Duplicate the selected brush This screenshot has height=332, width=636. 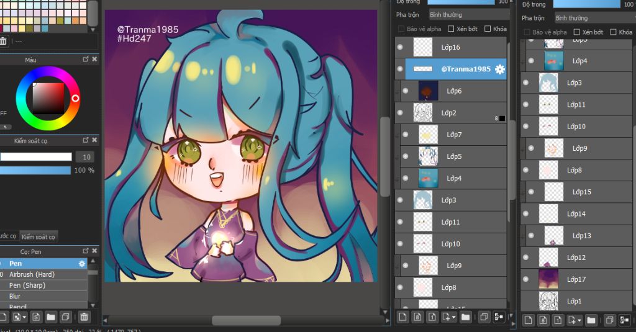coord(65,317)
